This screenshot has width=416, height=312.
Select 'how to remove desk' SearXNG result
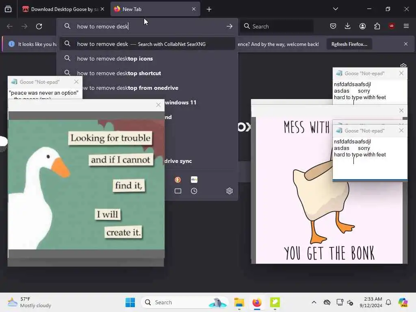(x=147, y=44)
